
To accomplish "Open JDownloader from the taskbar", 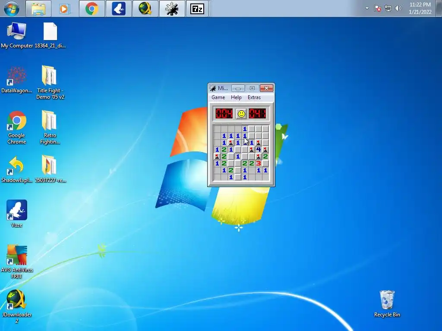I will 145,9.
